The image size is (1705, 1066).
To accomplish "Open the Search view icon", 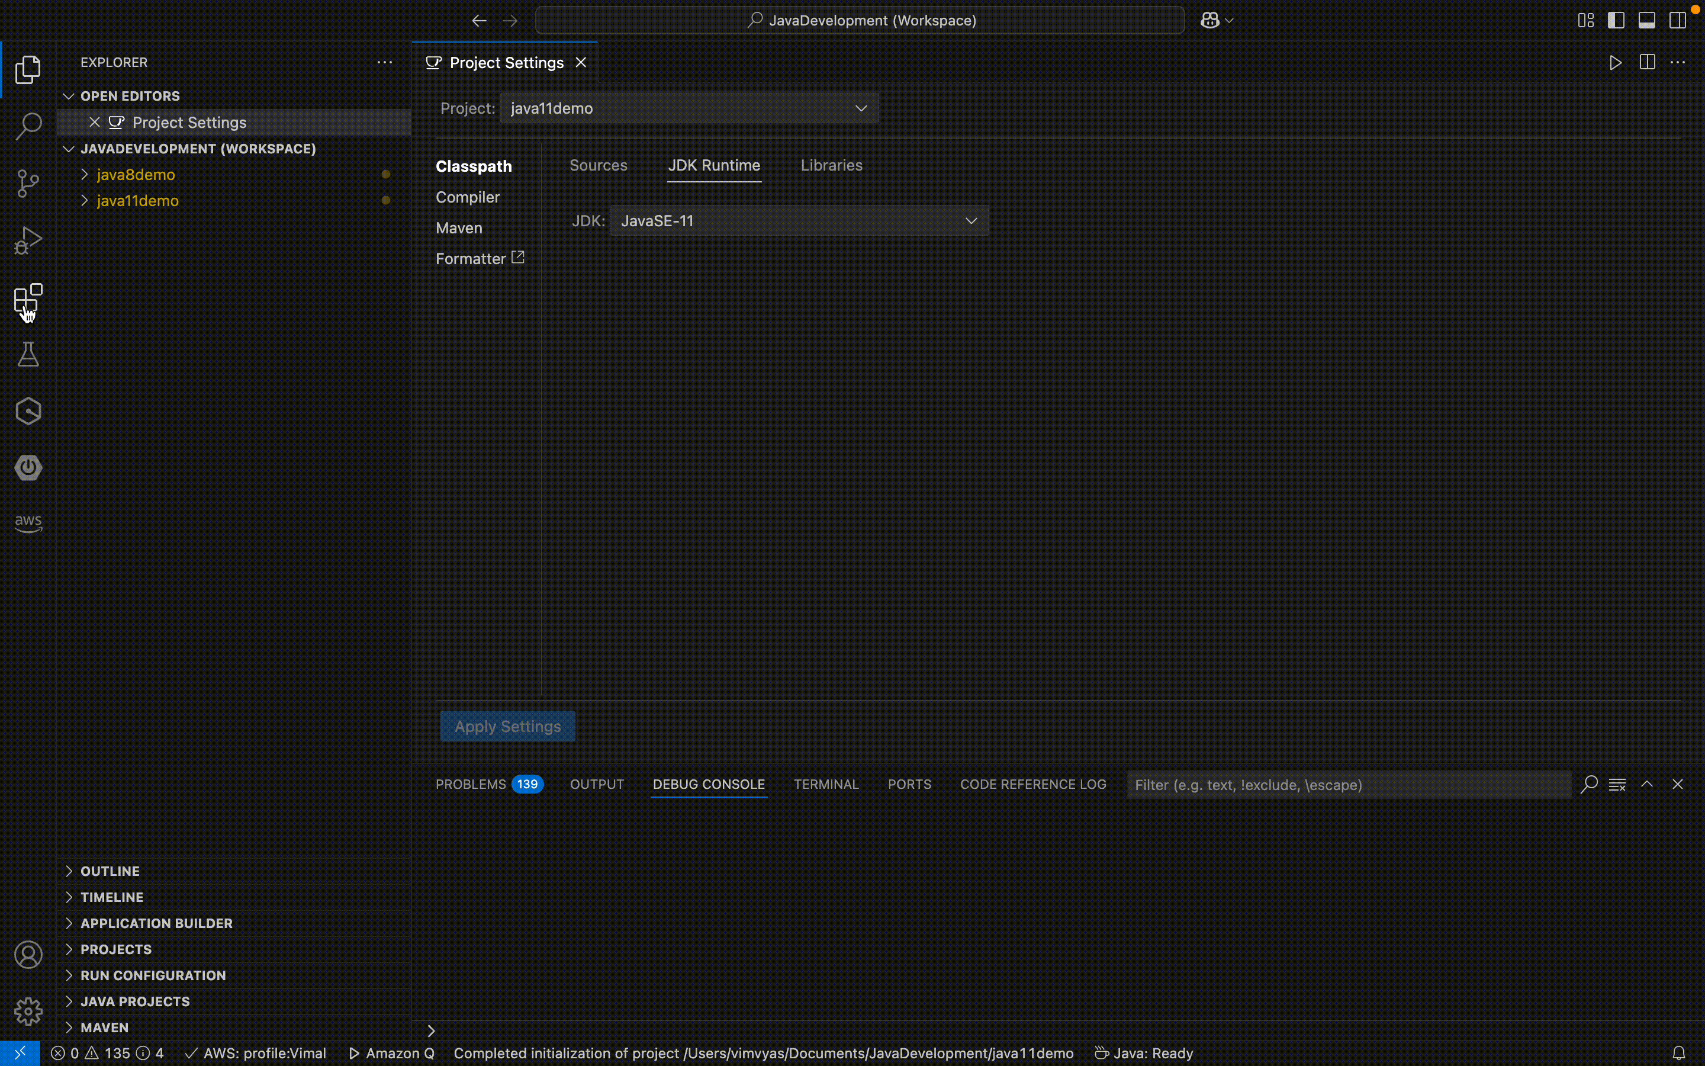I will (28, 127).
